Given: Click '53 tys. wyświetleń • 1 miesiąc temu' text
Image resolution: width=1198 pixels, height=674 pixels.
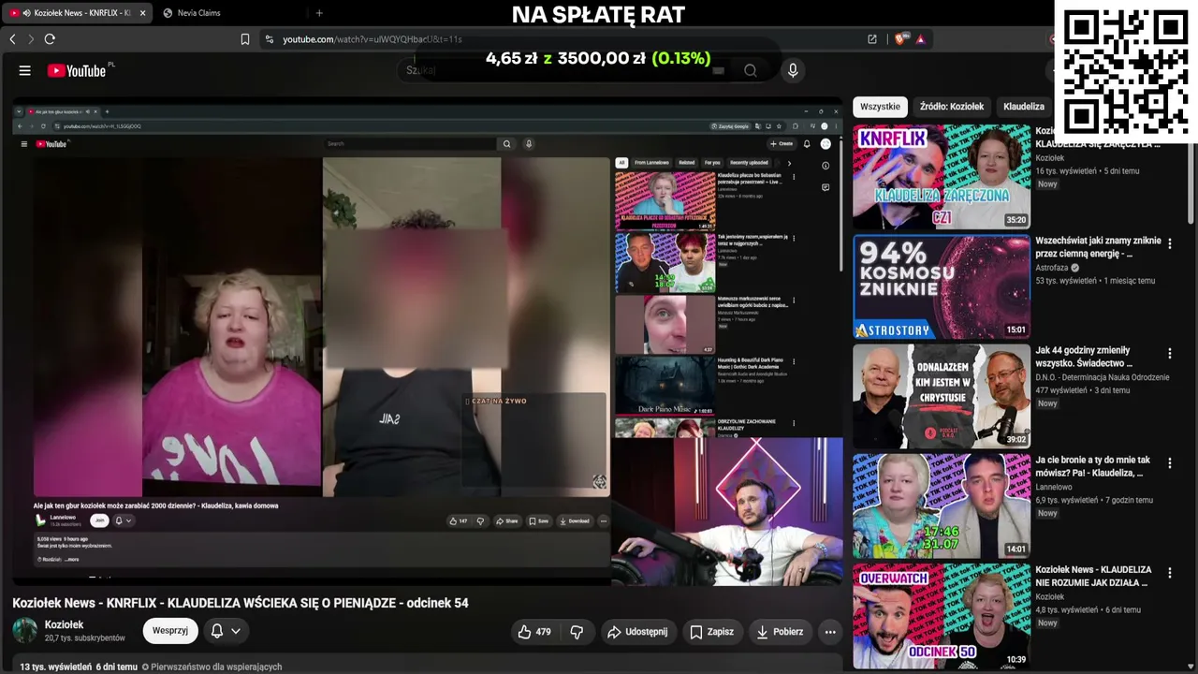Looking at the screenshot, I should click(x=1095, y=281).
